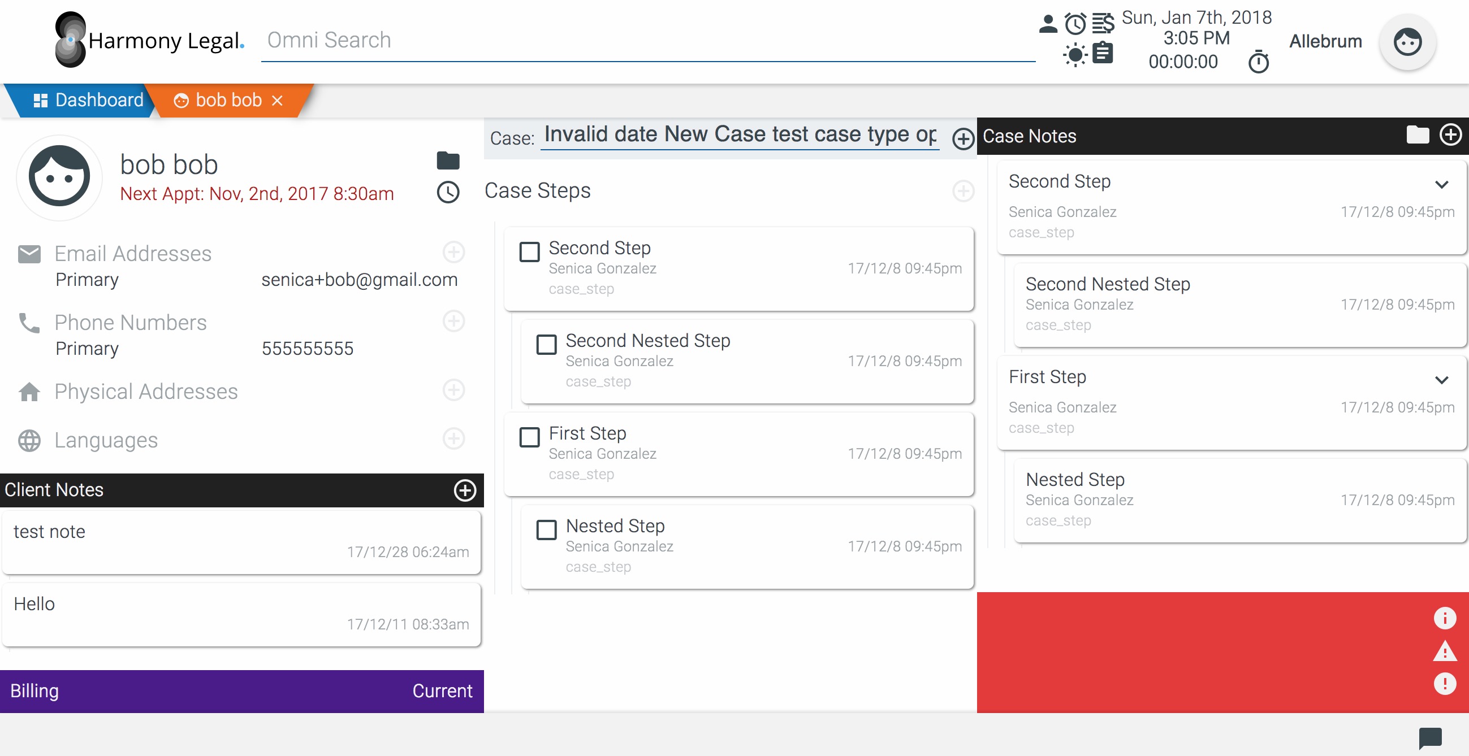Click the stopwatch timer icon in header
The image size is (1469, 756).
[x=1259, y=62]
